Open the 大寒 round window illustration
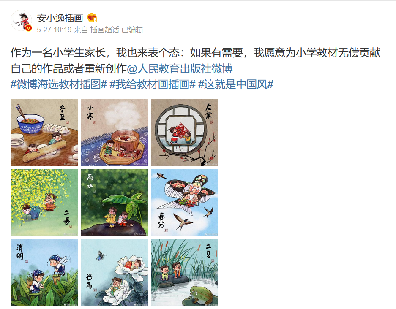This screenshot has height=309, width=396. tap(185, 132)
